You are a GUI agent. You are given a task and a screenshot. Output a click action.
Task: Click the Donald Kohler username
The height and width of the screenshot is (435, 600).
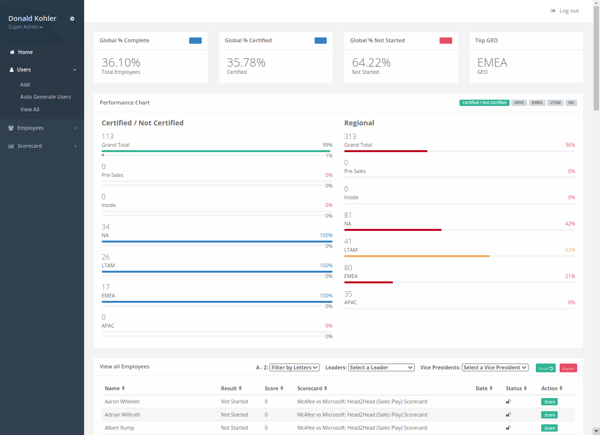click(33, 18)
